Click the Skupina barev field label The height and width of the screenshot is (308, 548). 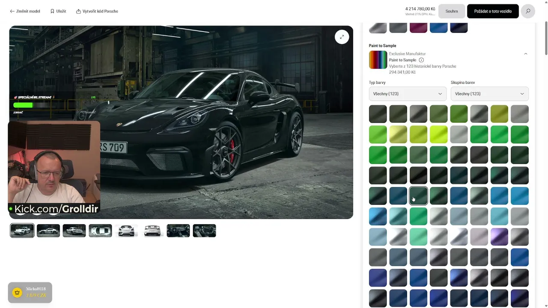(x=463, y=83)
